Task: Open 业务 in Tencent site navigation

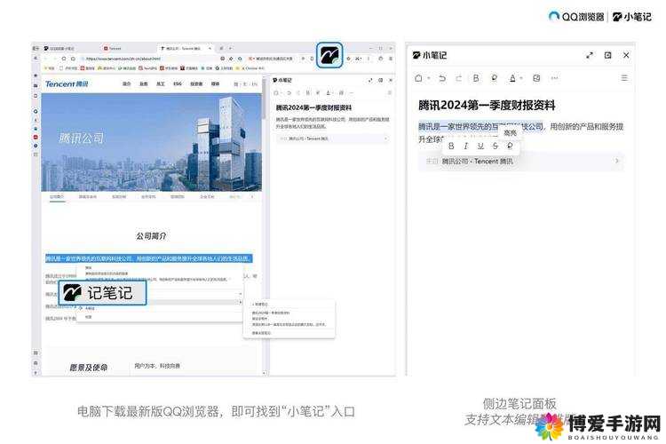Action: click(x=144, y=84)
